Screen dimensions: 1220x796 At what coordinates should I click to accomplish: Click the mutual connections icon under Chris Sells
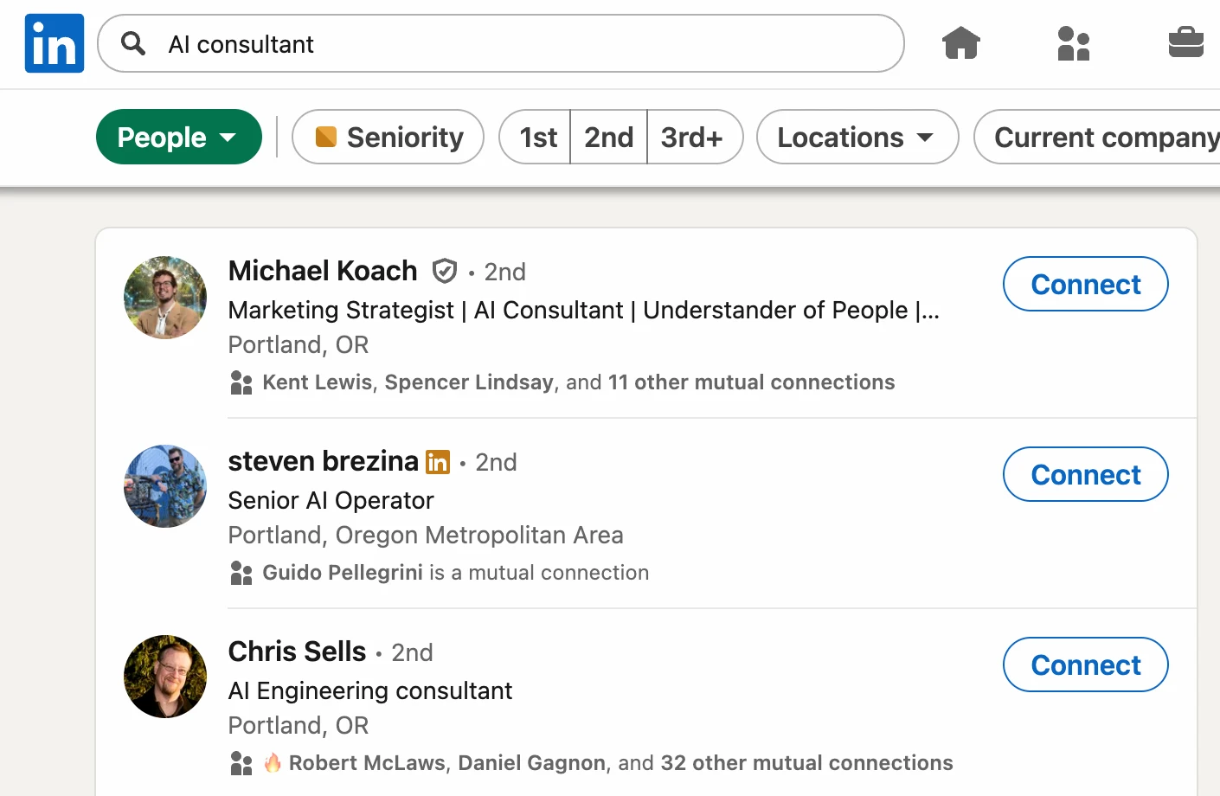pos(241,762)
